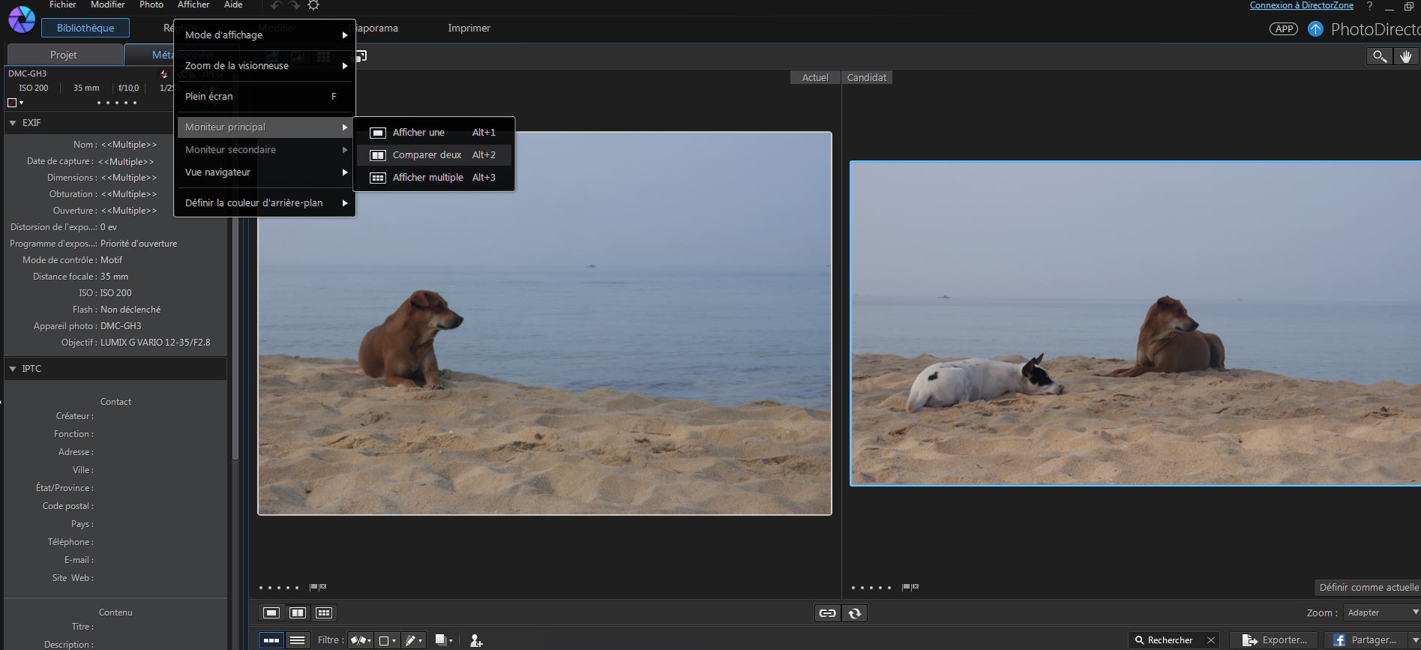Expand Zoom de la visionneuse submenu
The image size is (1421, 650).
point(265,66)
